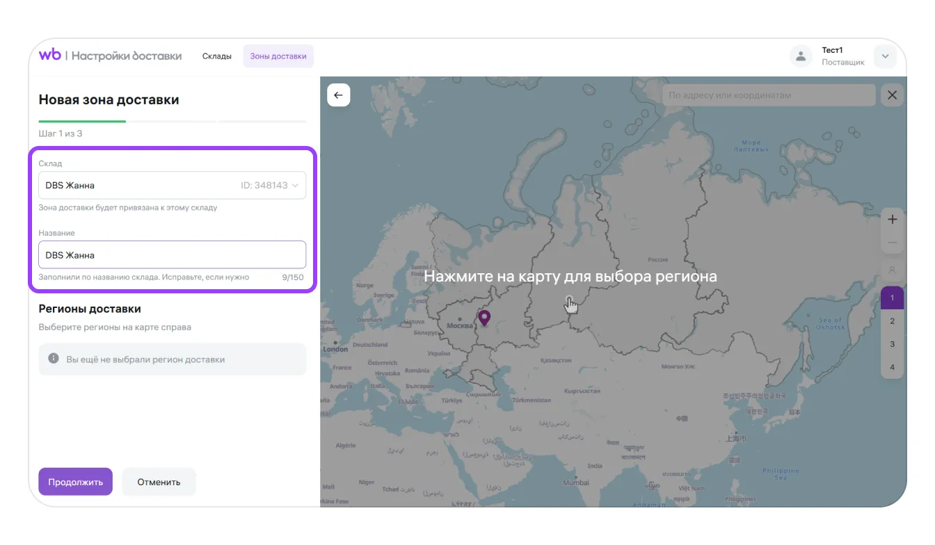The image size is (935, 545).
Task: Click the purple warehouse pin on the map
Action: (x=484, y=318)
